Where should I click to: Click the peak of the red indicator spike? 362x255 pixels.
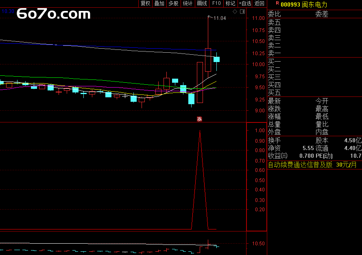200,131
